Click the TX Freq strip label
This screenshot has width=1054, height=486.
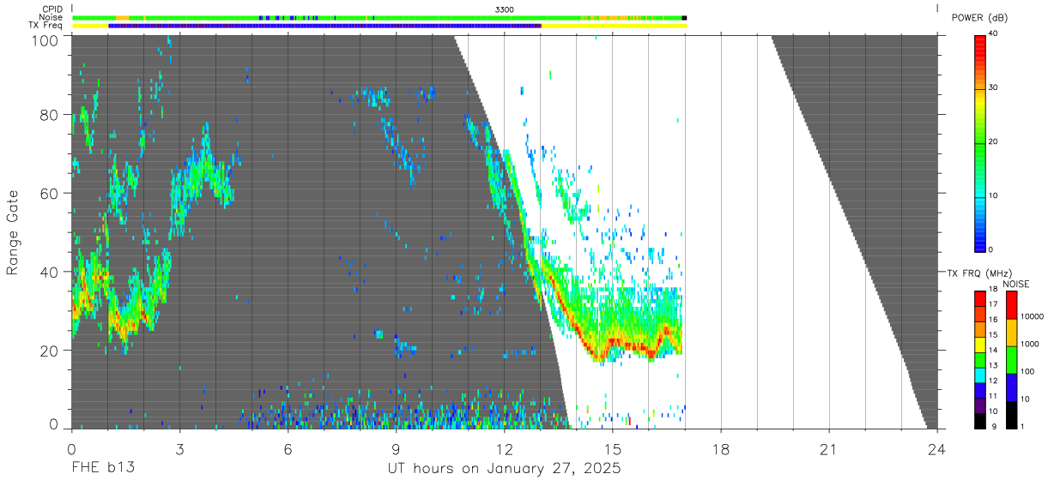(46, 26)
